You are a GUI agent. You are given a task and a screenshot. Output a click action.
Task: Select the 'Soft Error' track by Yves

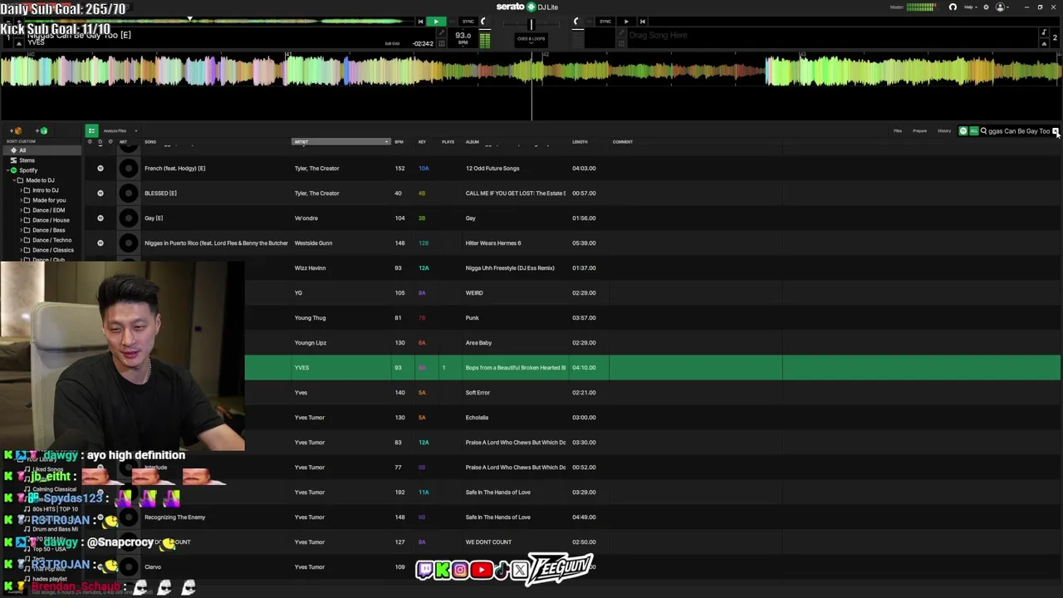click(x=652, y=393)
